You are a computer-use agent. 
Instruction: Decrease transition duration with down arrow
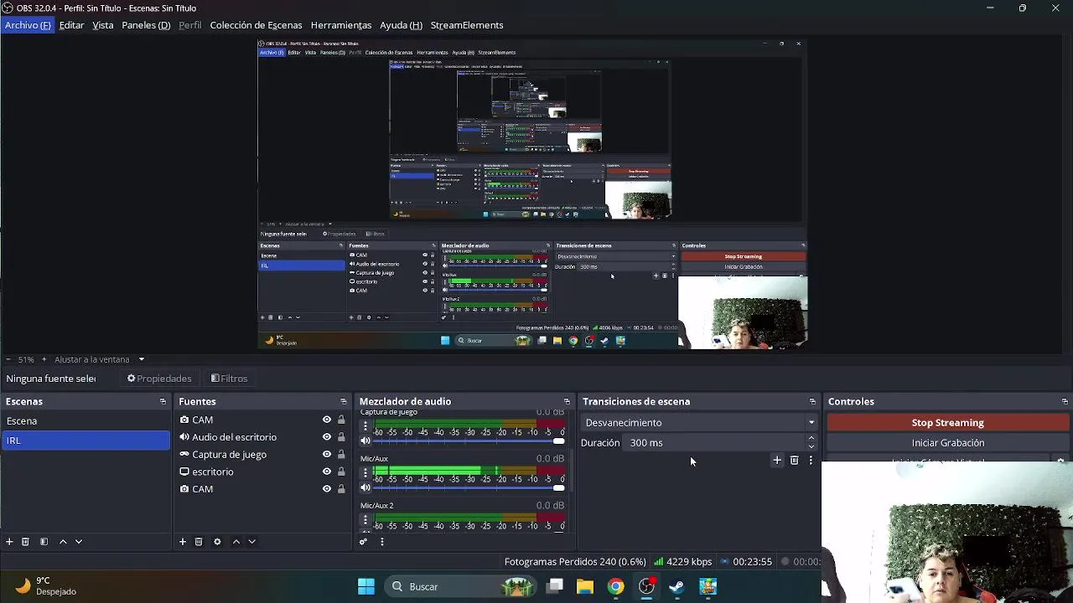[811, 446]
